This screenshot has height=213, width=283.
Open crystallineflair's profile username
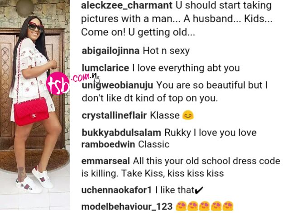click(x=114, y=115)
